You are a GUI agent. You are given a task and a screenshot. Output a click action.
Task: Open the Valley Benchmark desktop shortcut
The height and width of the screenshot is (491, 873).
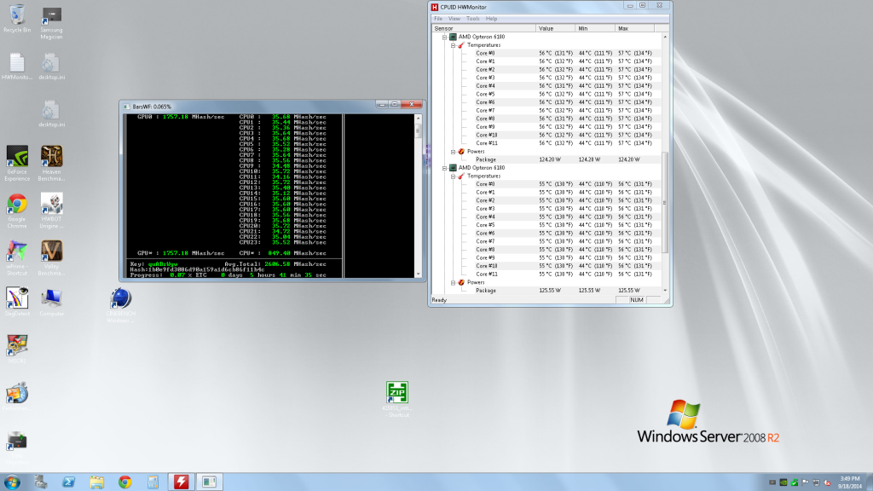(51, 252)
